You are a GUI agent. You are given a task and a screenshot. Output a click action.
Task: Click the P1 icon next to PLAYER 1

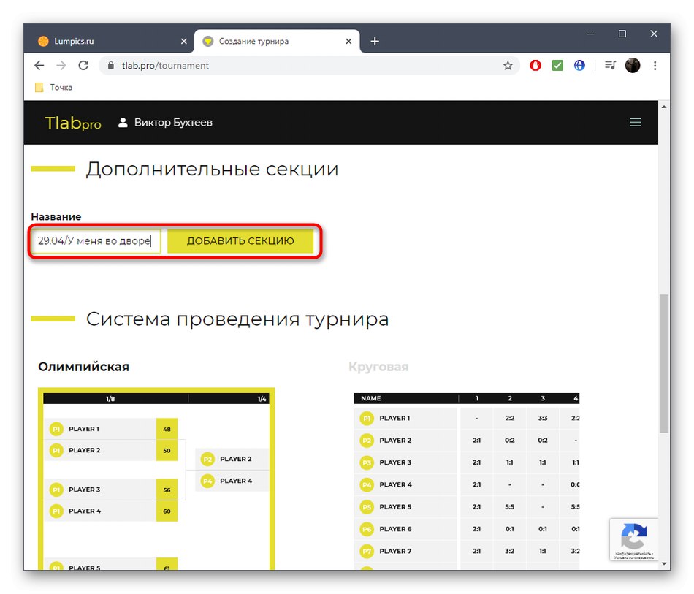(x=56, y=430)
